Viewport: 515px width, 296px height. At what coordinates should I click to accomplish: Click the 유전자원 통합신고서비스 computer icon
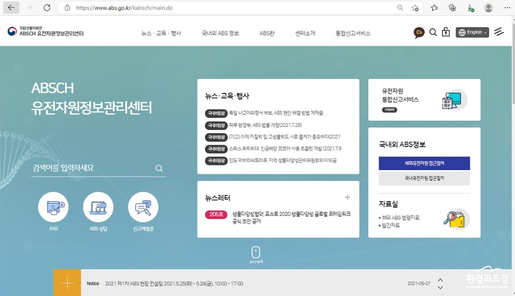(x=454, y=100)
